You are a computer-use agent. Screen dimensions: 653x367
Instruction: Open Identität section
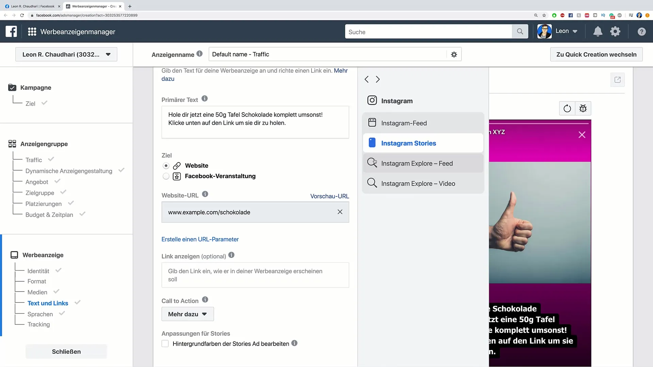pyautogui.click(x=38, y=271)
